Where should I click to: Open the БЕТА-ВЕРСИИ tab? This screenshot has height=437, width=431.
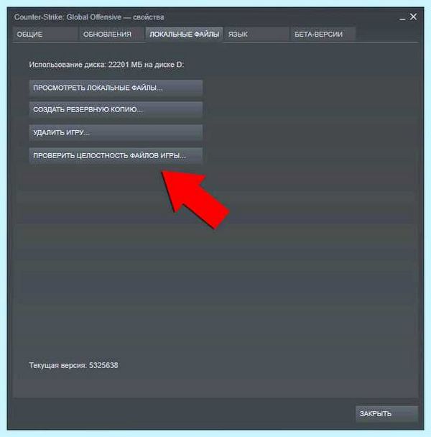click(x=323, y=34)
